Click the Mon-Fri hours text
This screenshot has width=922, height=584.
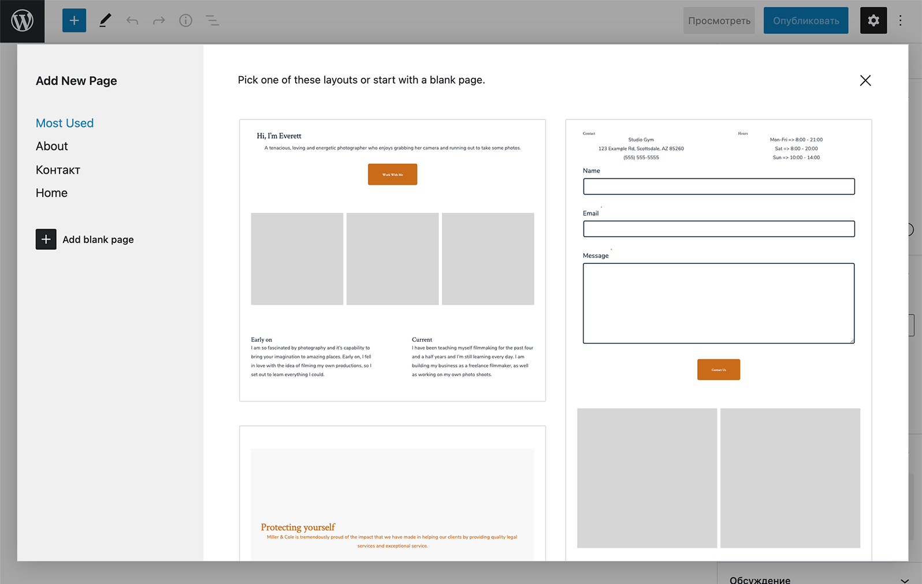click(796, 140)
